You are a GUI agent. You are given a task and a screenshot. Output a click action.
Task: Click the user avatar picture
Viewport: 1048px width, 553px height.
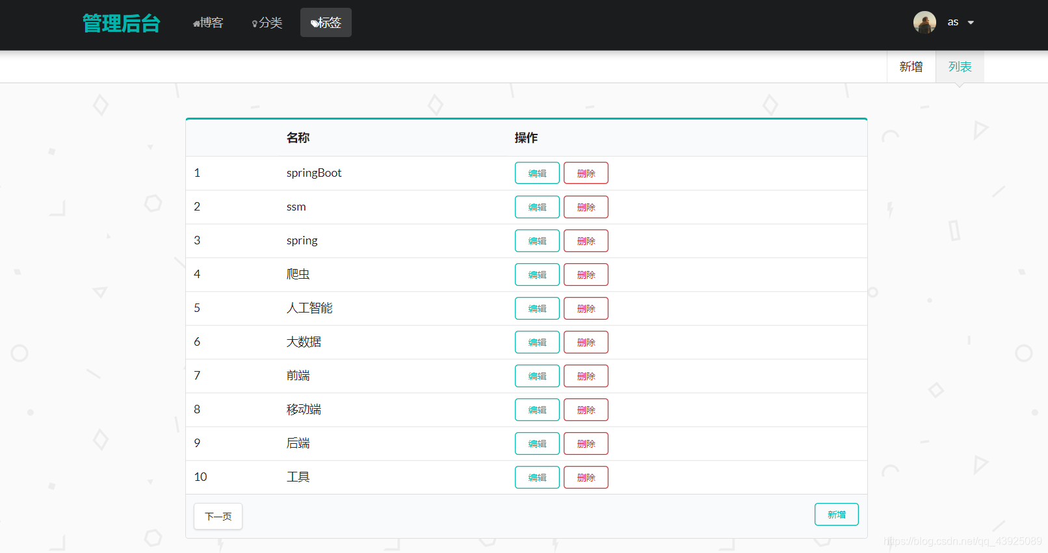pyautogui.click(x=924, y=22)
